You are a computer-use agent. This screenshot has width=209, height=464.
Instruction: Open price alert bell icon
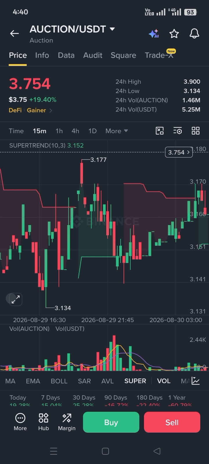tap(194, 34)
